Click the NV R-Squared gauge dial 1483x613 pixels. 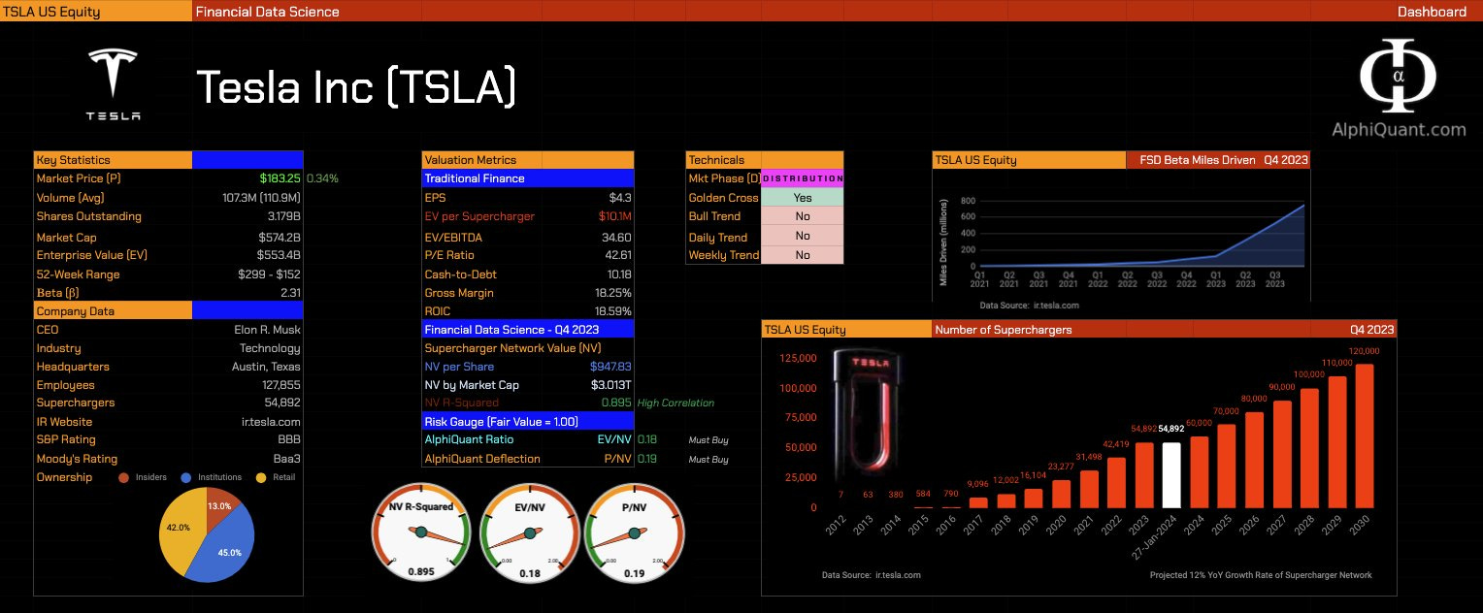419,533
